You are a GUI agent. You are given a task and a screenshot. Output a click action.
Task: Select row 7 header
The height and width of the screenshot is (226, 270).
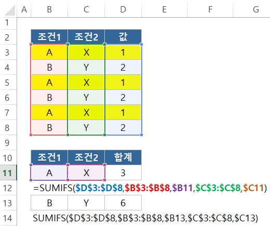tap(8, 112)
